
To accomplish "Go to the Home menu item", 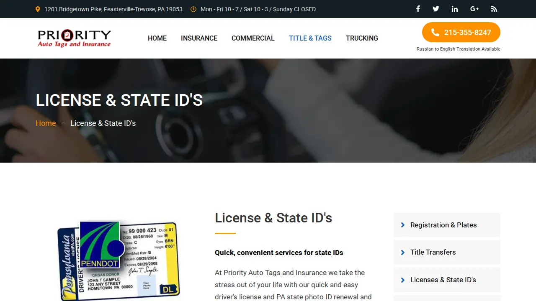I will pyautogui.click(x=157, y=38).
